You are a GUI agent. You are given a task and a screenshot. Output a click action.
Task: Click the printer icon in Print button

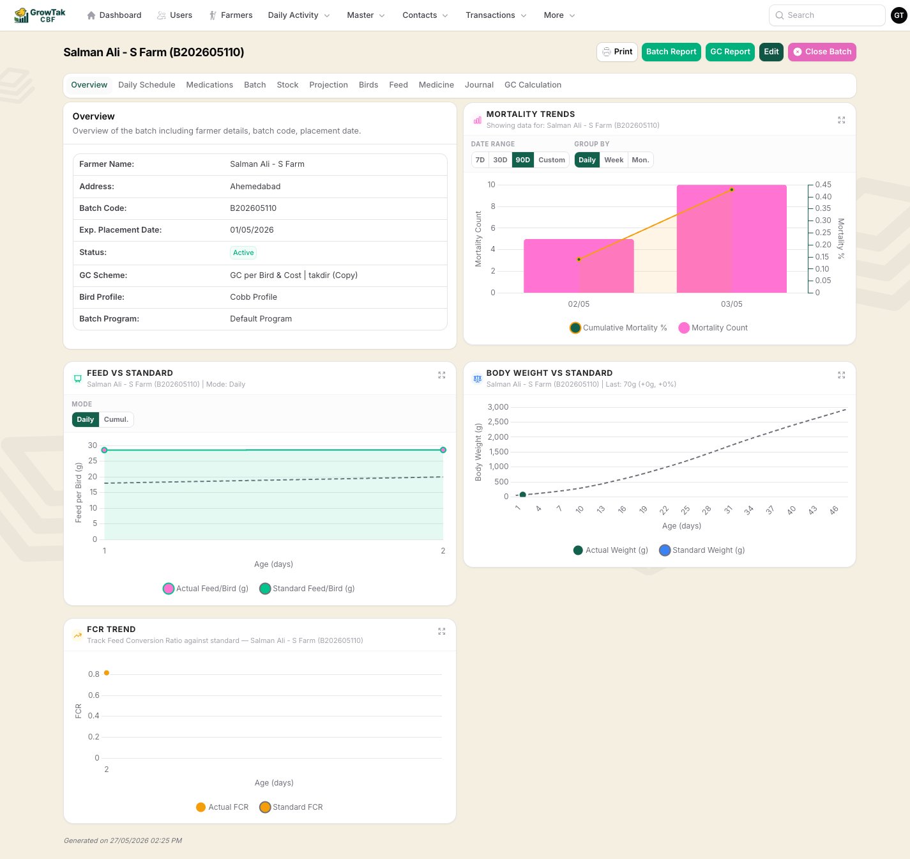pyautogui.click(x=607, y=52)
